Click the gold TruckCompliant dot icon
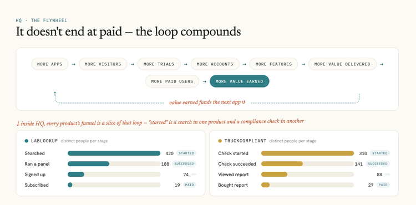The image size is (416, 205). 220,141
